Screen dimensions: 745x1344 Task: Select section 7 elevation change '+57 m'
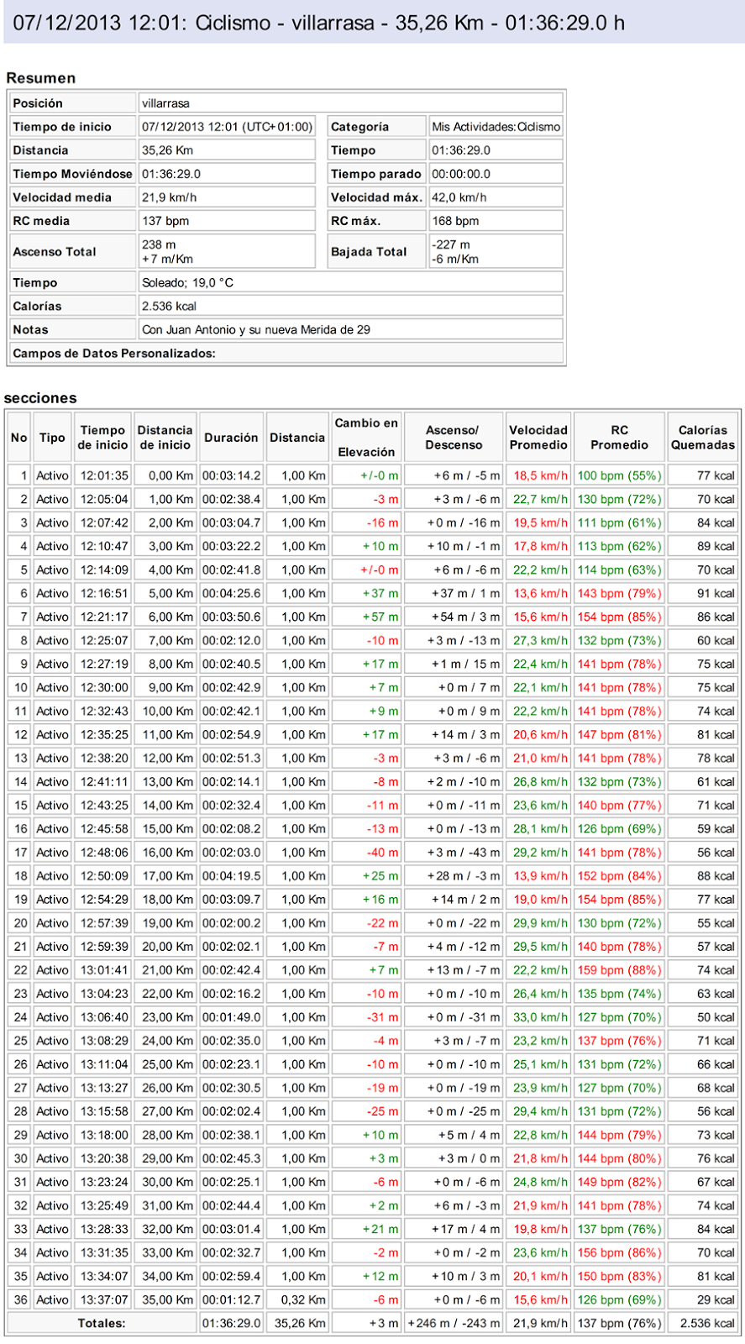(380, 617)
